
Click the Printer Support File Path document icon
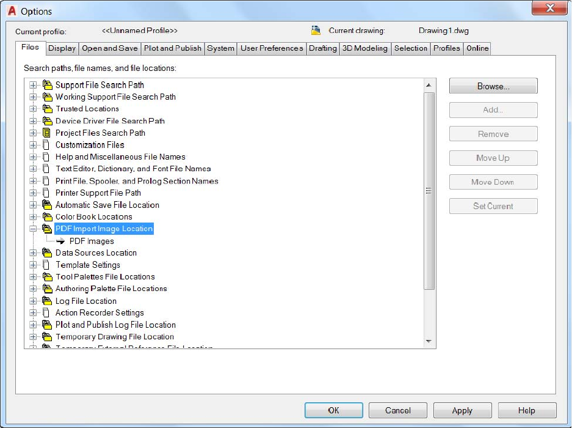tap(46, 193)
